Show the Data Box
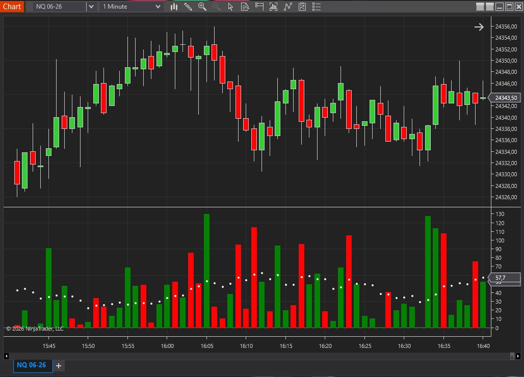 245,7
